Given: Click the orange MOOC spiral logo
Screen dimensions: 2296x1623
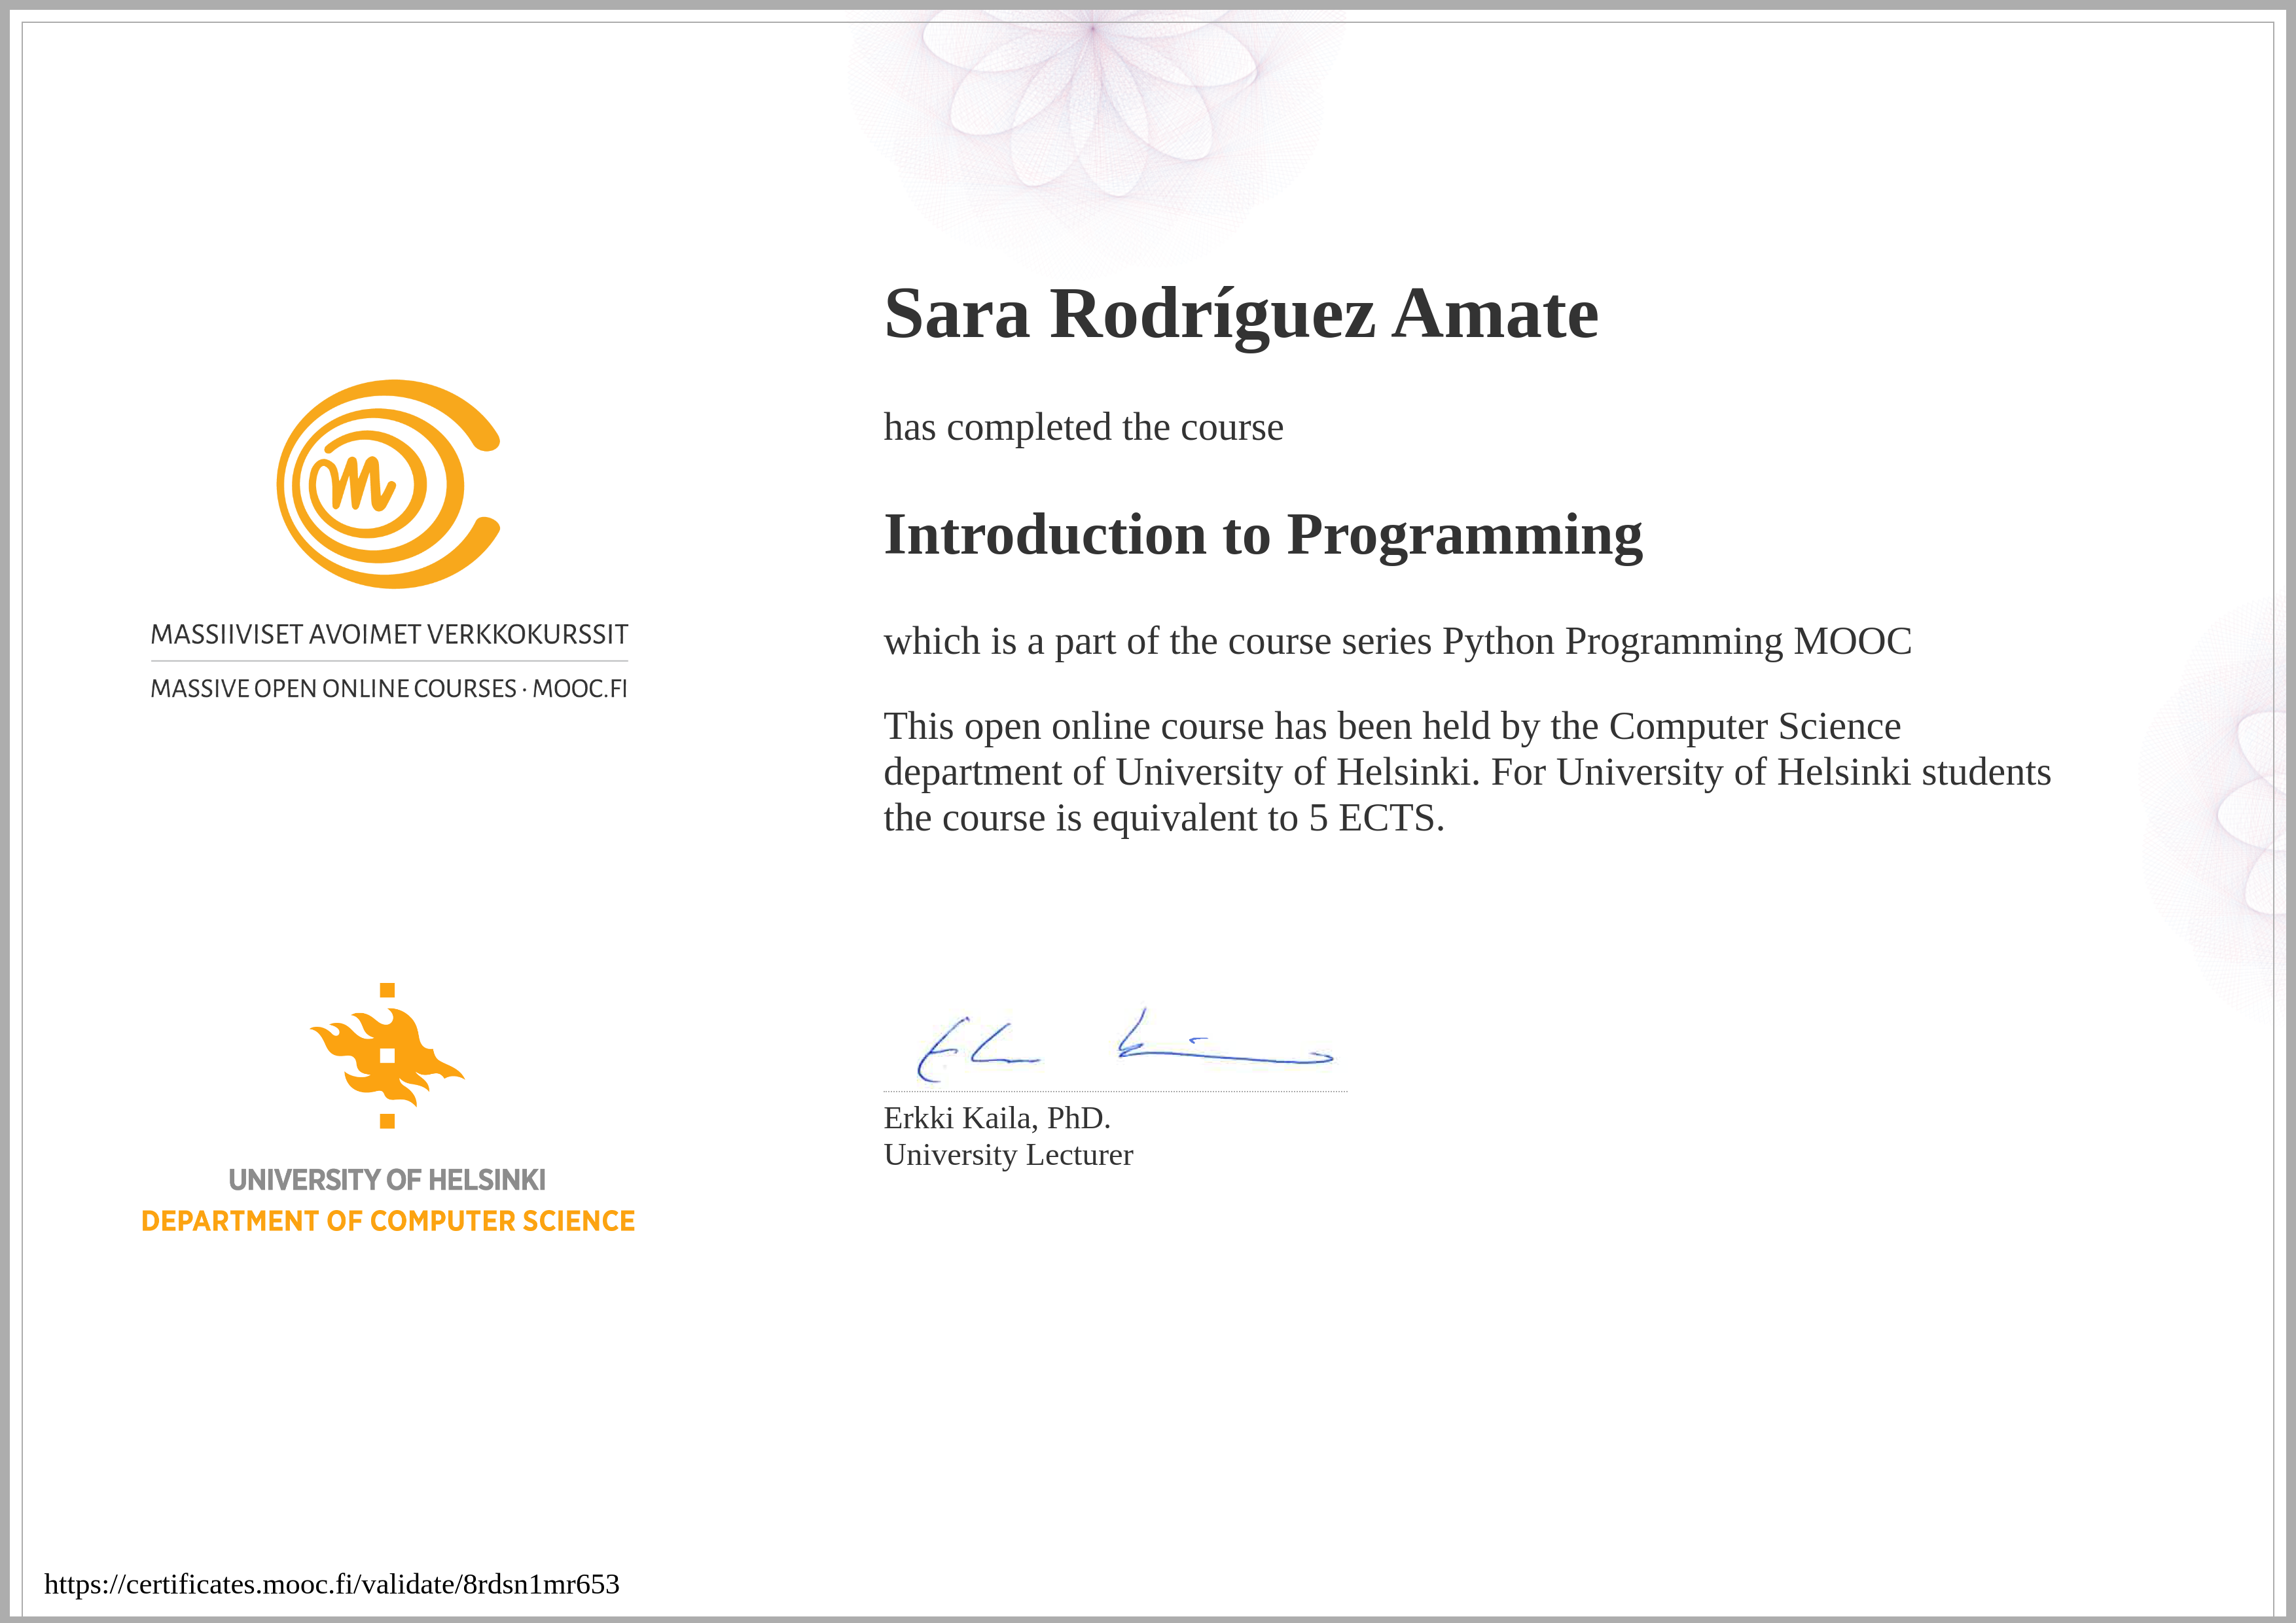Looking at the screenshot, I should coord(388,484).
